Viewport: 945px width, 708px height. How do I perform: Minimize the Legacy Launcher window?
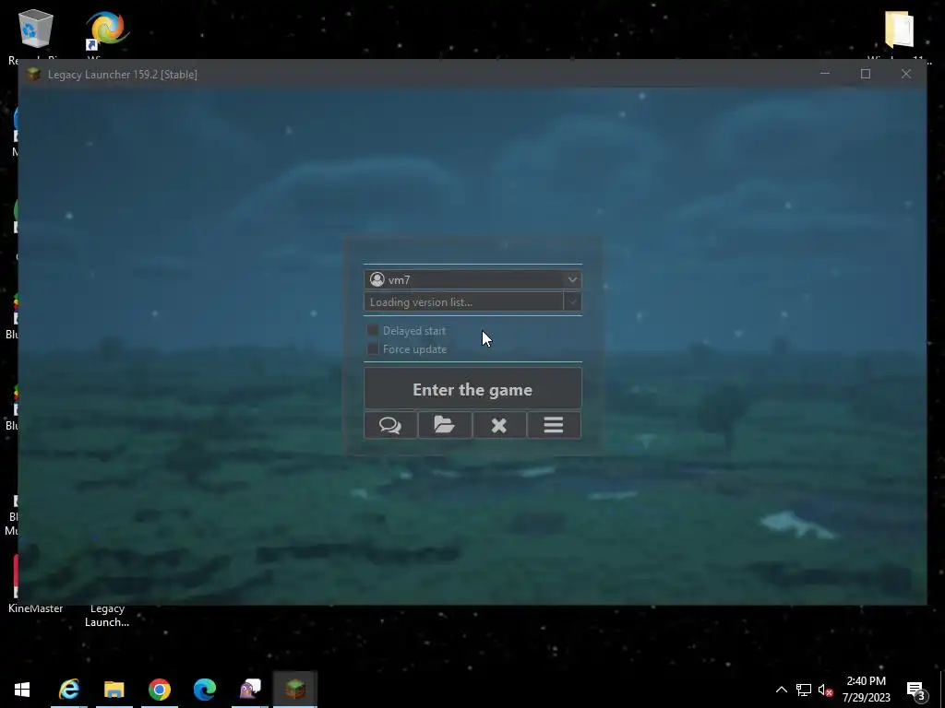(x=825, y=74)
